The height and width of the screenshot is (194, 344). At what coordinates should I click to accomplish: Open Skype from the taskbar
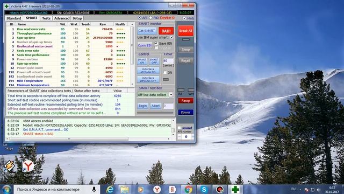pyautogui.click(x=204, y=189)
